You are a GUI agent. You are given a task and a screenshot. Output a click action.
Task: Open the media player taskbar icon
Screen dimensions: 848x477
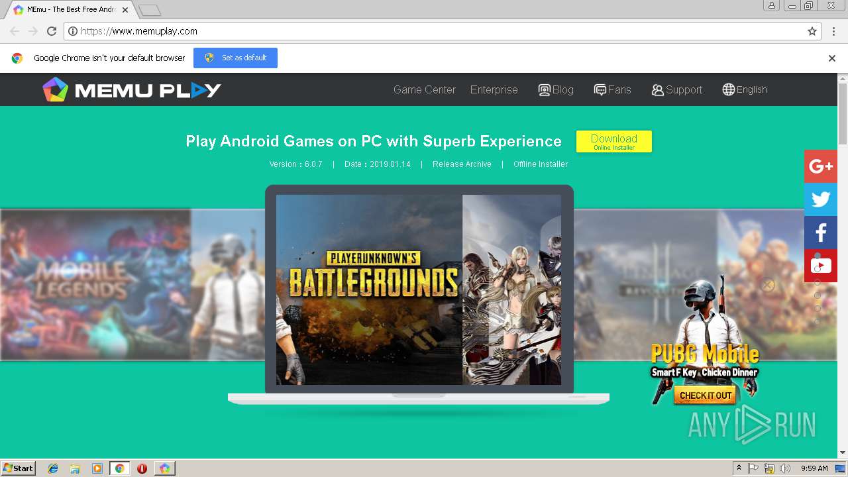(x=97, y=468)
